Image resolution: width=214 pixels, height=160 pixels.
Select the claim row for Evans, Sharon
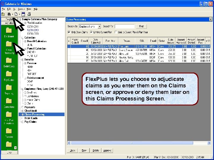tap(139, 50)
